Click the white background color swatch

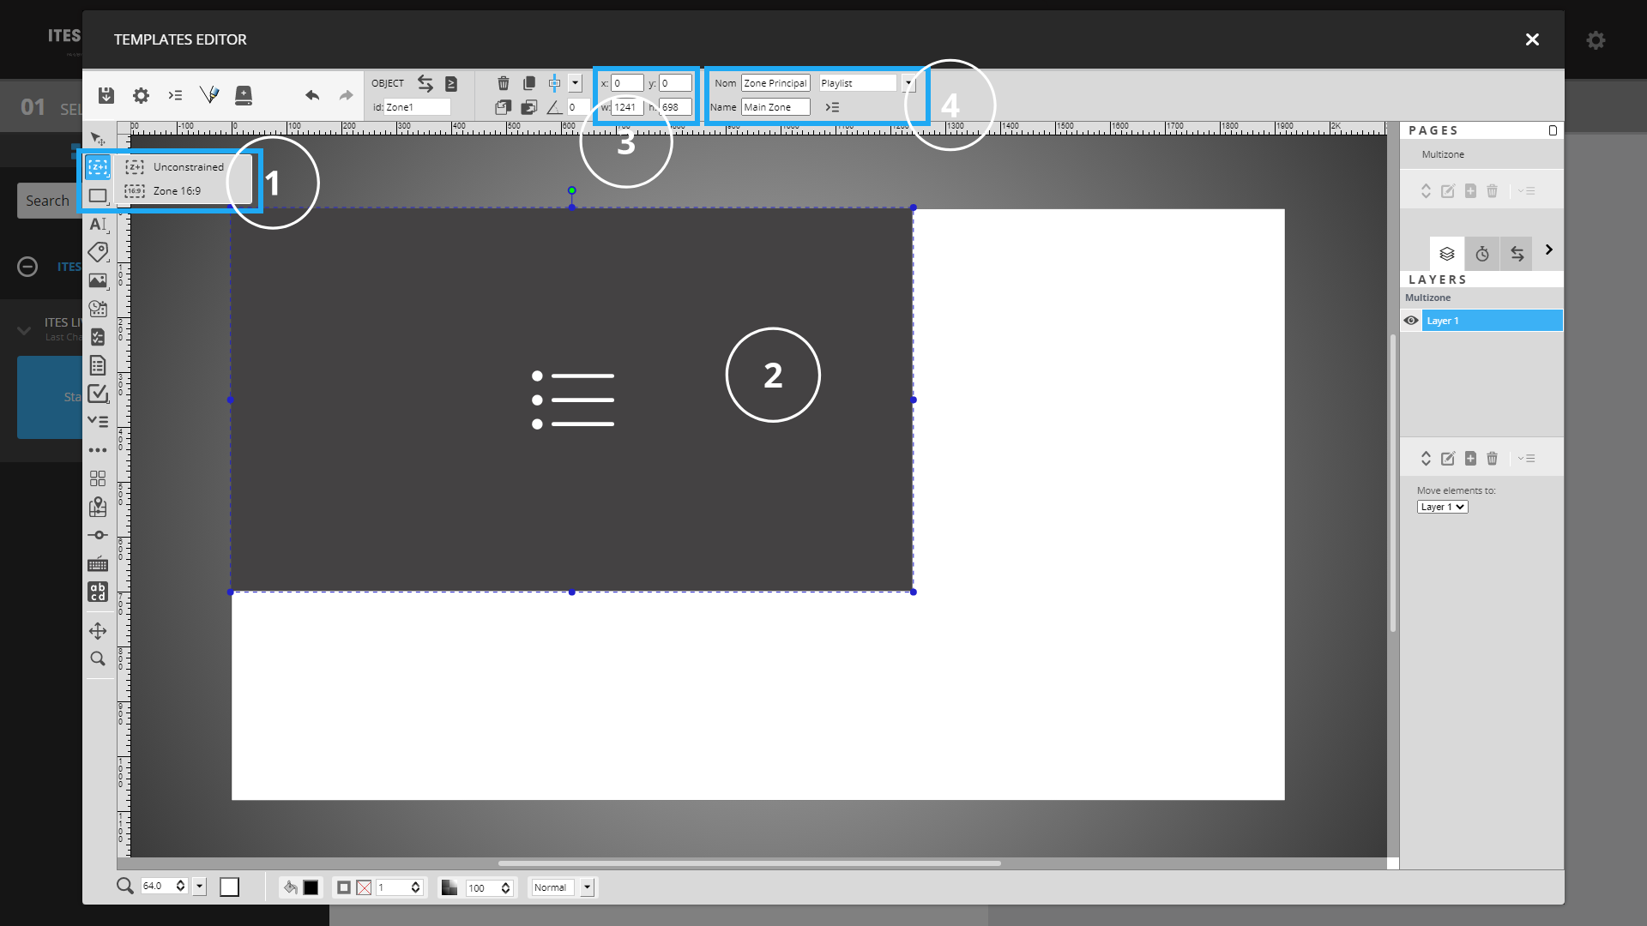[229, 887]
